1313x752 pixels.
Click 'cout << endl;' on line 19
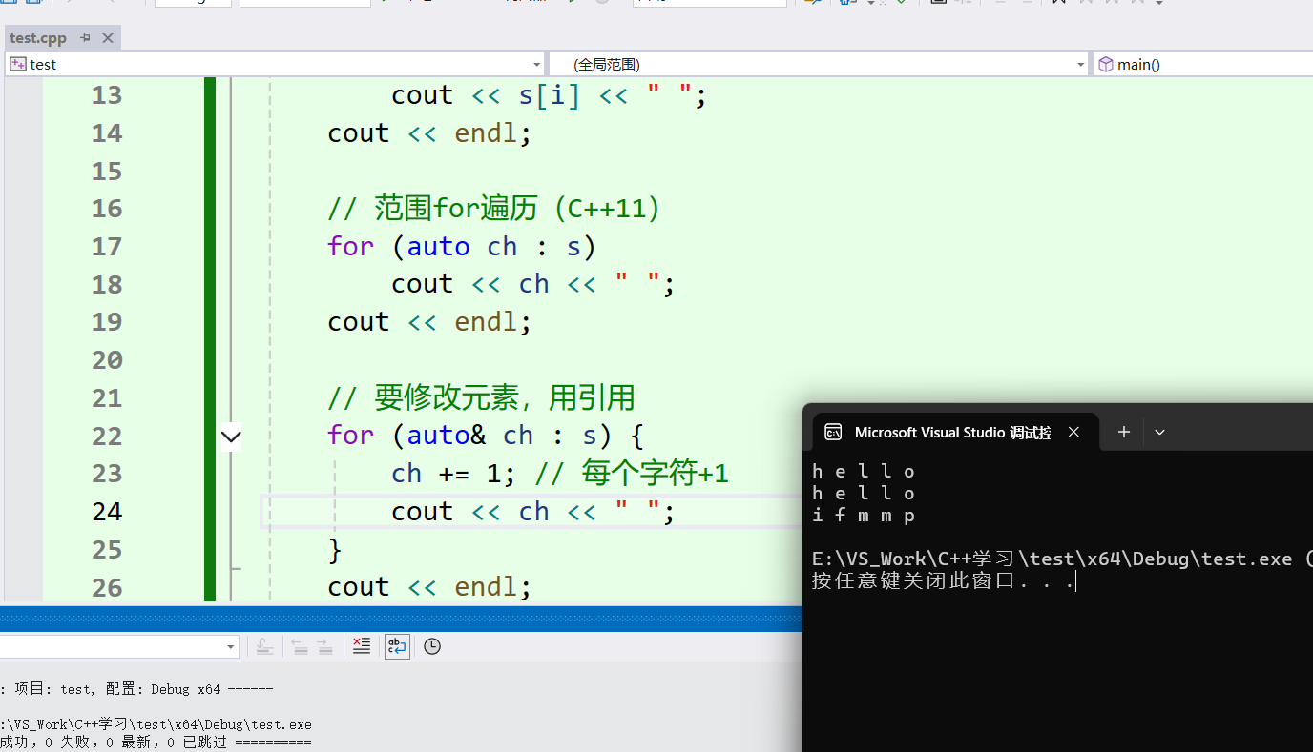pyautogui.click(x=429, y=321)
